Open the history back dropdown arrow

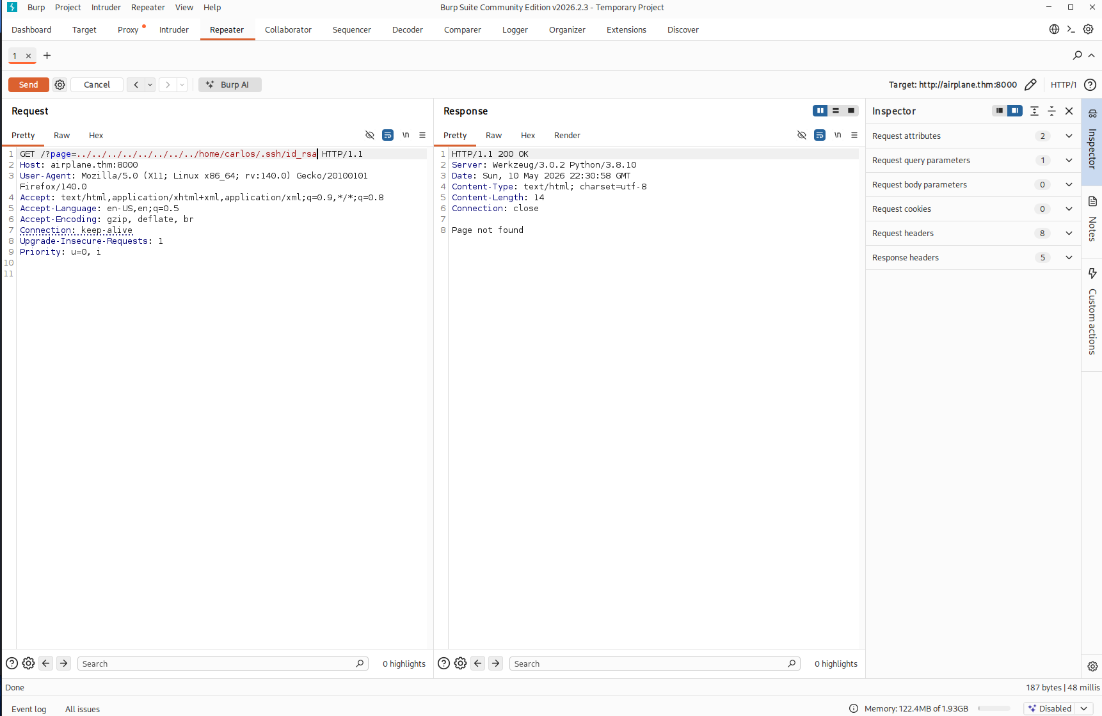[150, 84]
